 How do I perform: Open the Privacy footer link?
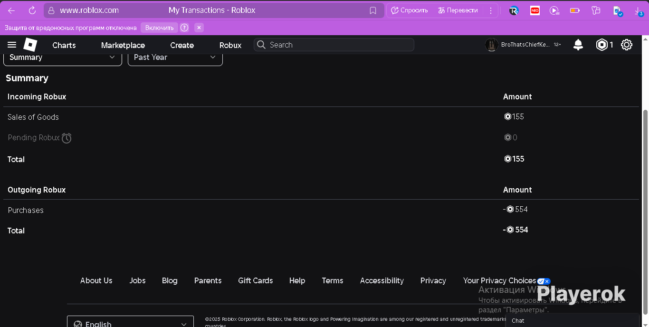click(x=433, y=280)
